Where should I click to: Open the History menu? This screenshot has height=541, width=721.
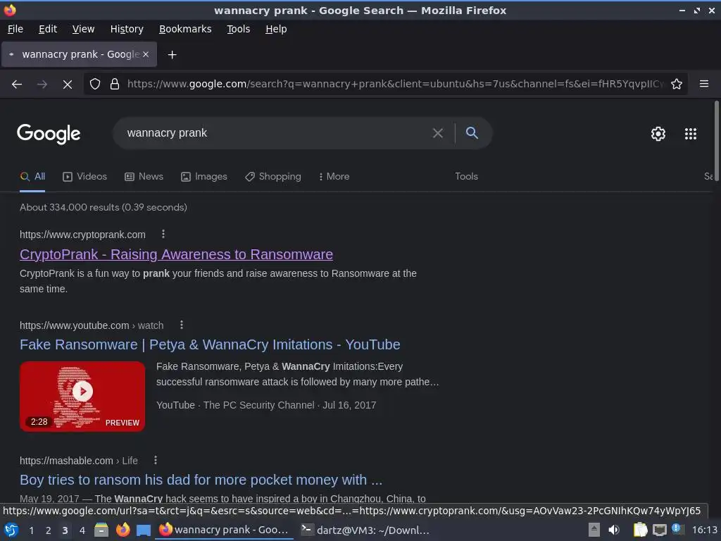point(127,29)
